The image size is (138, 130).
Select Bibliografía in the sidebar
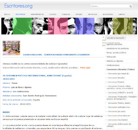[111, 57]
